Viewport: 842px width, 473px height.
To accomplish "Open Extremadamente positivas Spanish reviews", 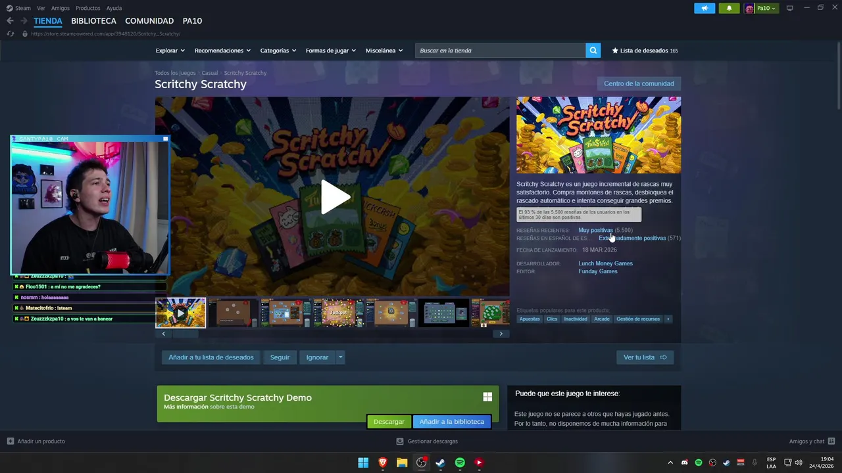I will pos(632,238).
